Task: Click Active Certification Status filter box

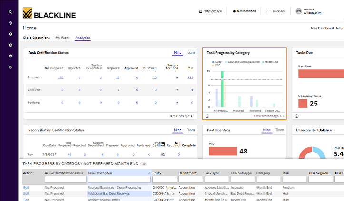Action: [x=65, y=180]
